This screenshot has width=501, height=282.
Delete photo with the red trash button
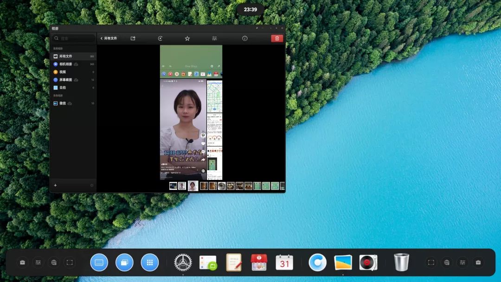277,38
